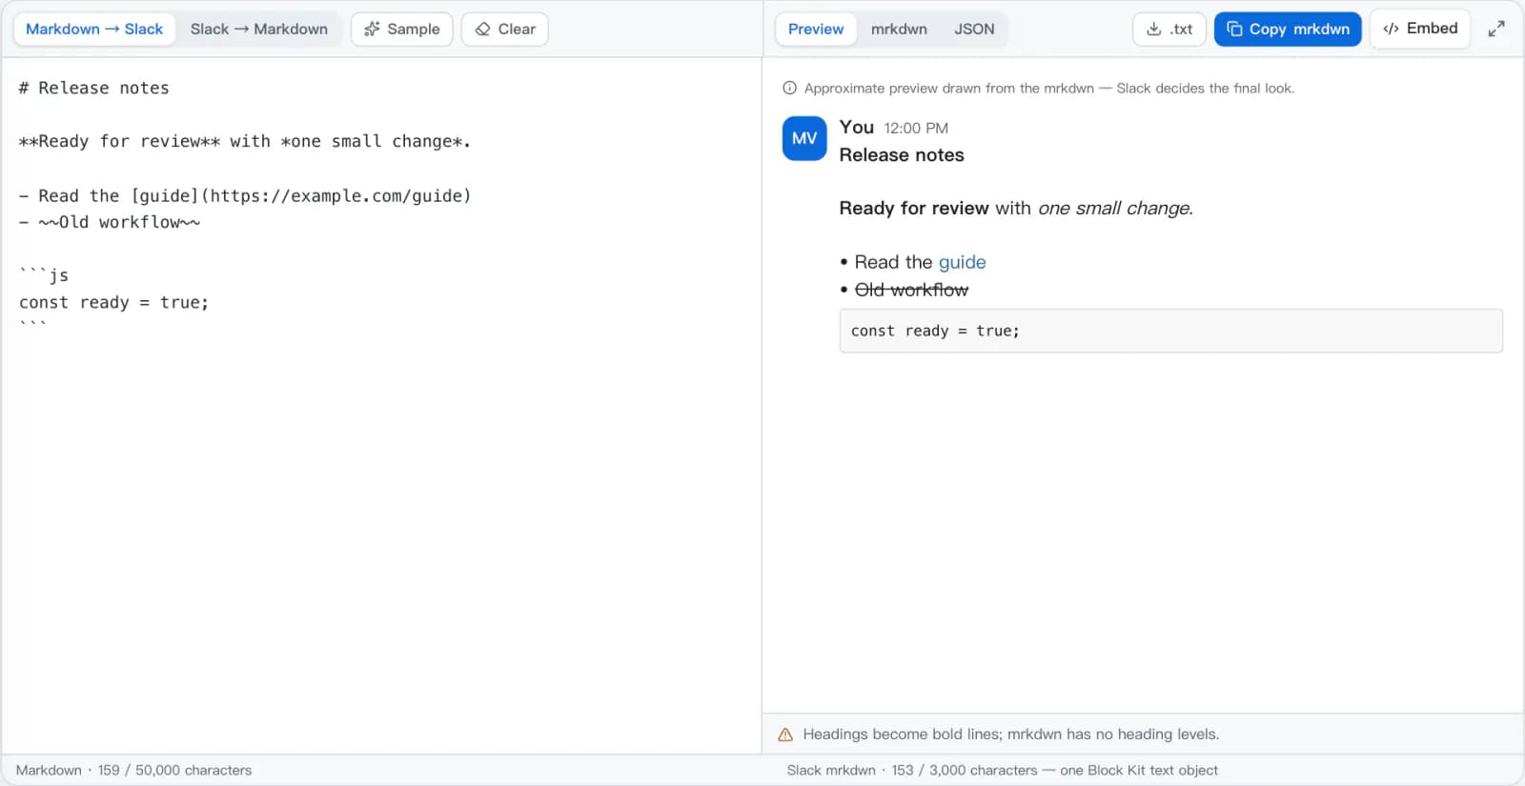Open the mrkdwn output tab

click(899, 29)
